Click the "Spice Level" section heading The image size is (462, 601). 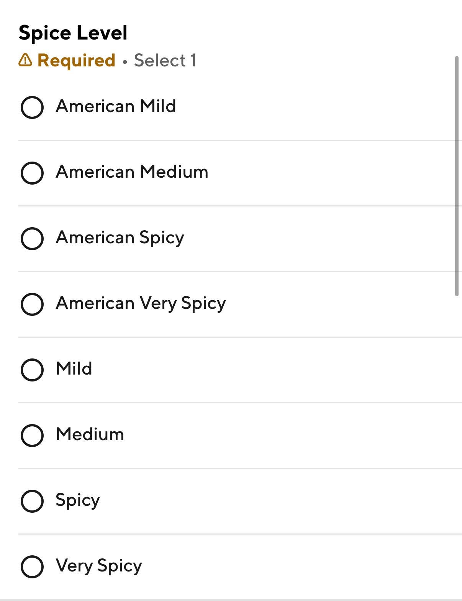click(73, 33)
